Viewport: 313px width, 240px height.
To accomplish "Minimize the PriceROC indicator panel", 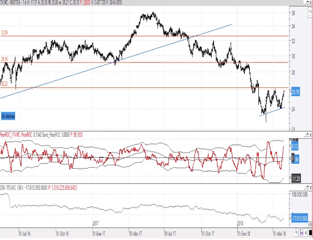I will 305,135.
